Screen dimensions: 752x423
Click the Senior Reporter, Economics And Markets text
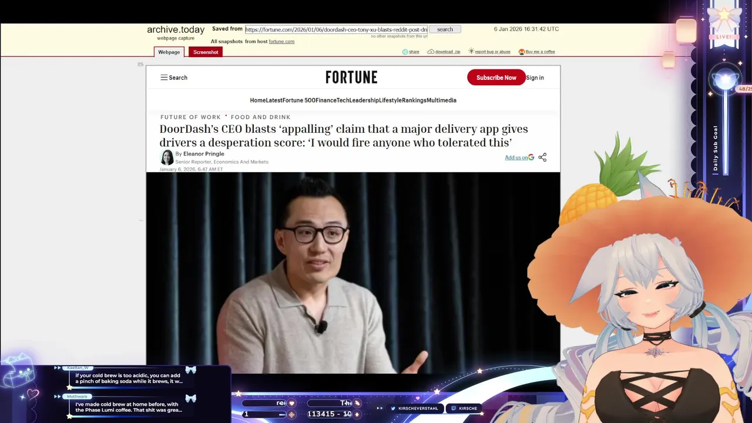pyautogui.click(x=221, y=162)
